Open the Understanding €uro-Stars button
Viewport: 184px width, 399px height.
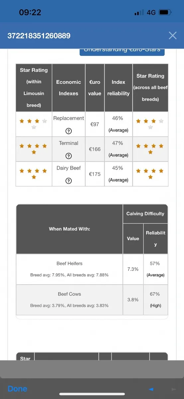tap(122, 51)
